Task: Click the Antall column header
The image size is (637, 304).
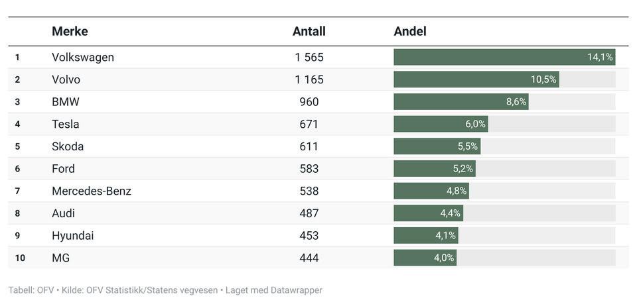Action: (309, 31)
